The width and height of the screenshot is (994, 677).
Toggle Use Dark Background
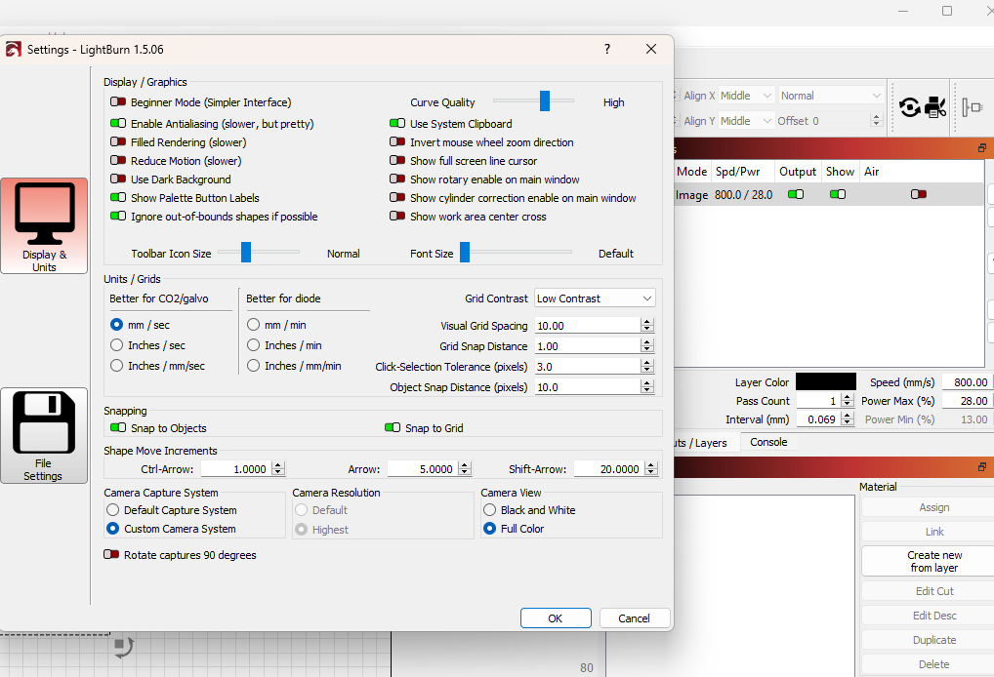click(x=118, y=179)
